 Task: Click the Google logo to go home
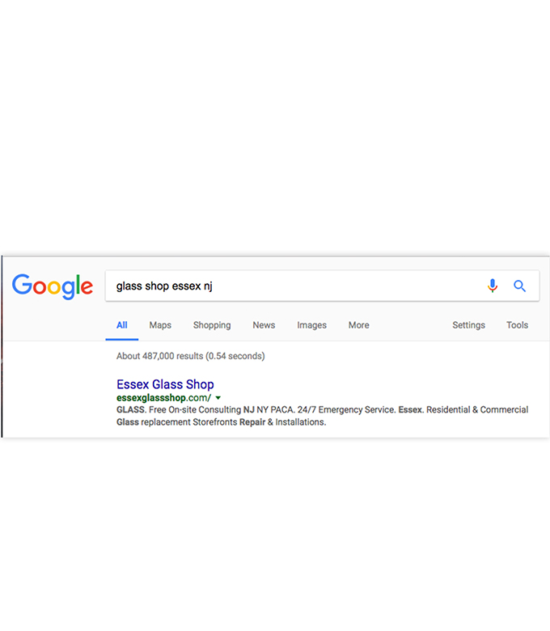53,286
